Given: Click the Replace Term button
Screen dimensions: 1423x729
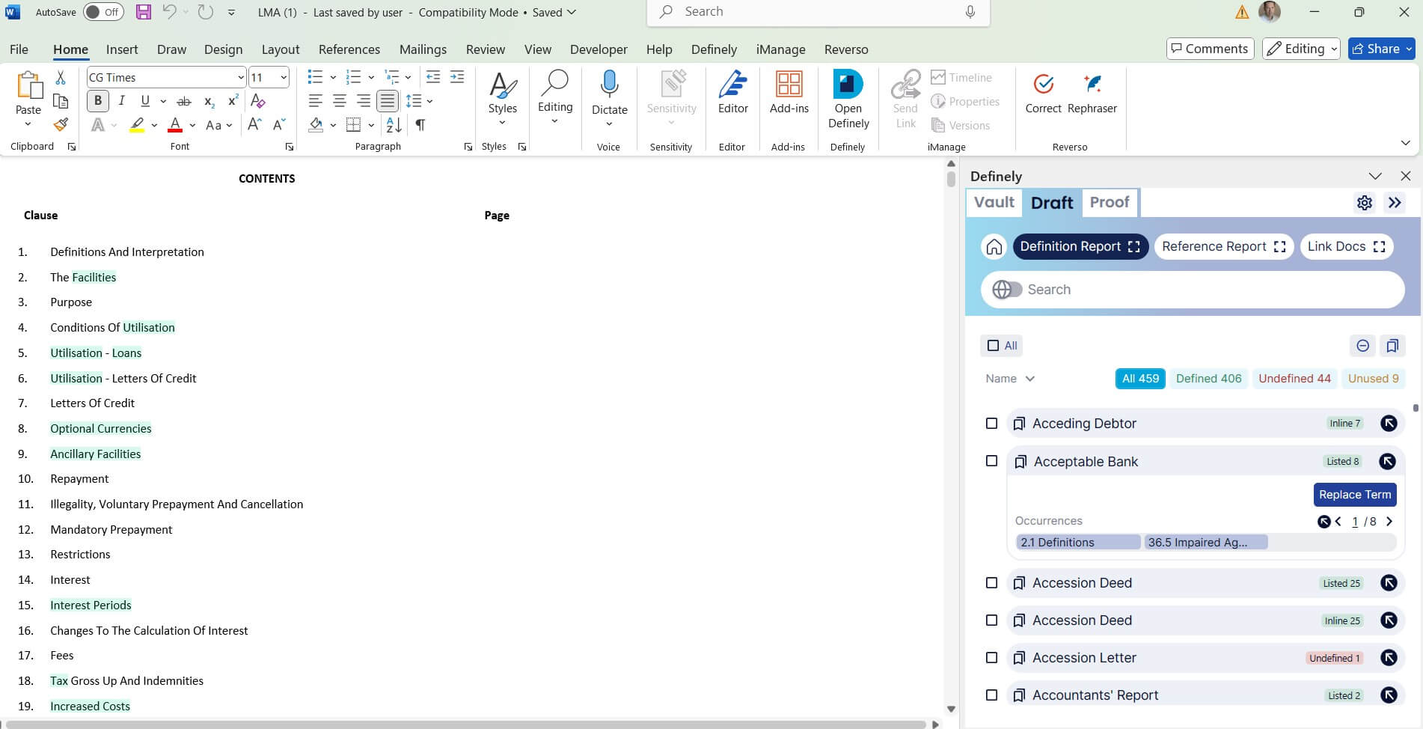Looking at the screenshot, I should (x=1354, y=495).
